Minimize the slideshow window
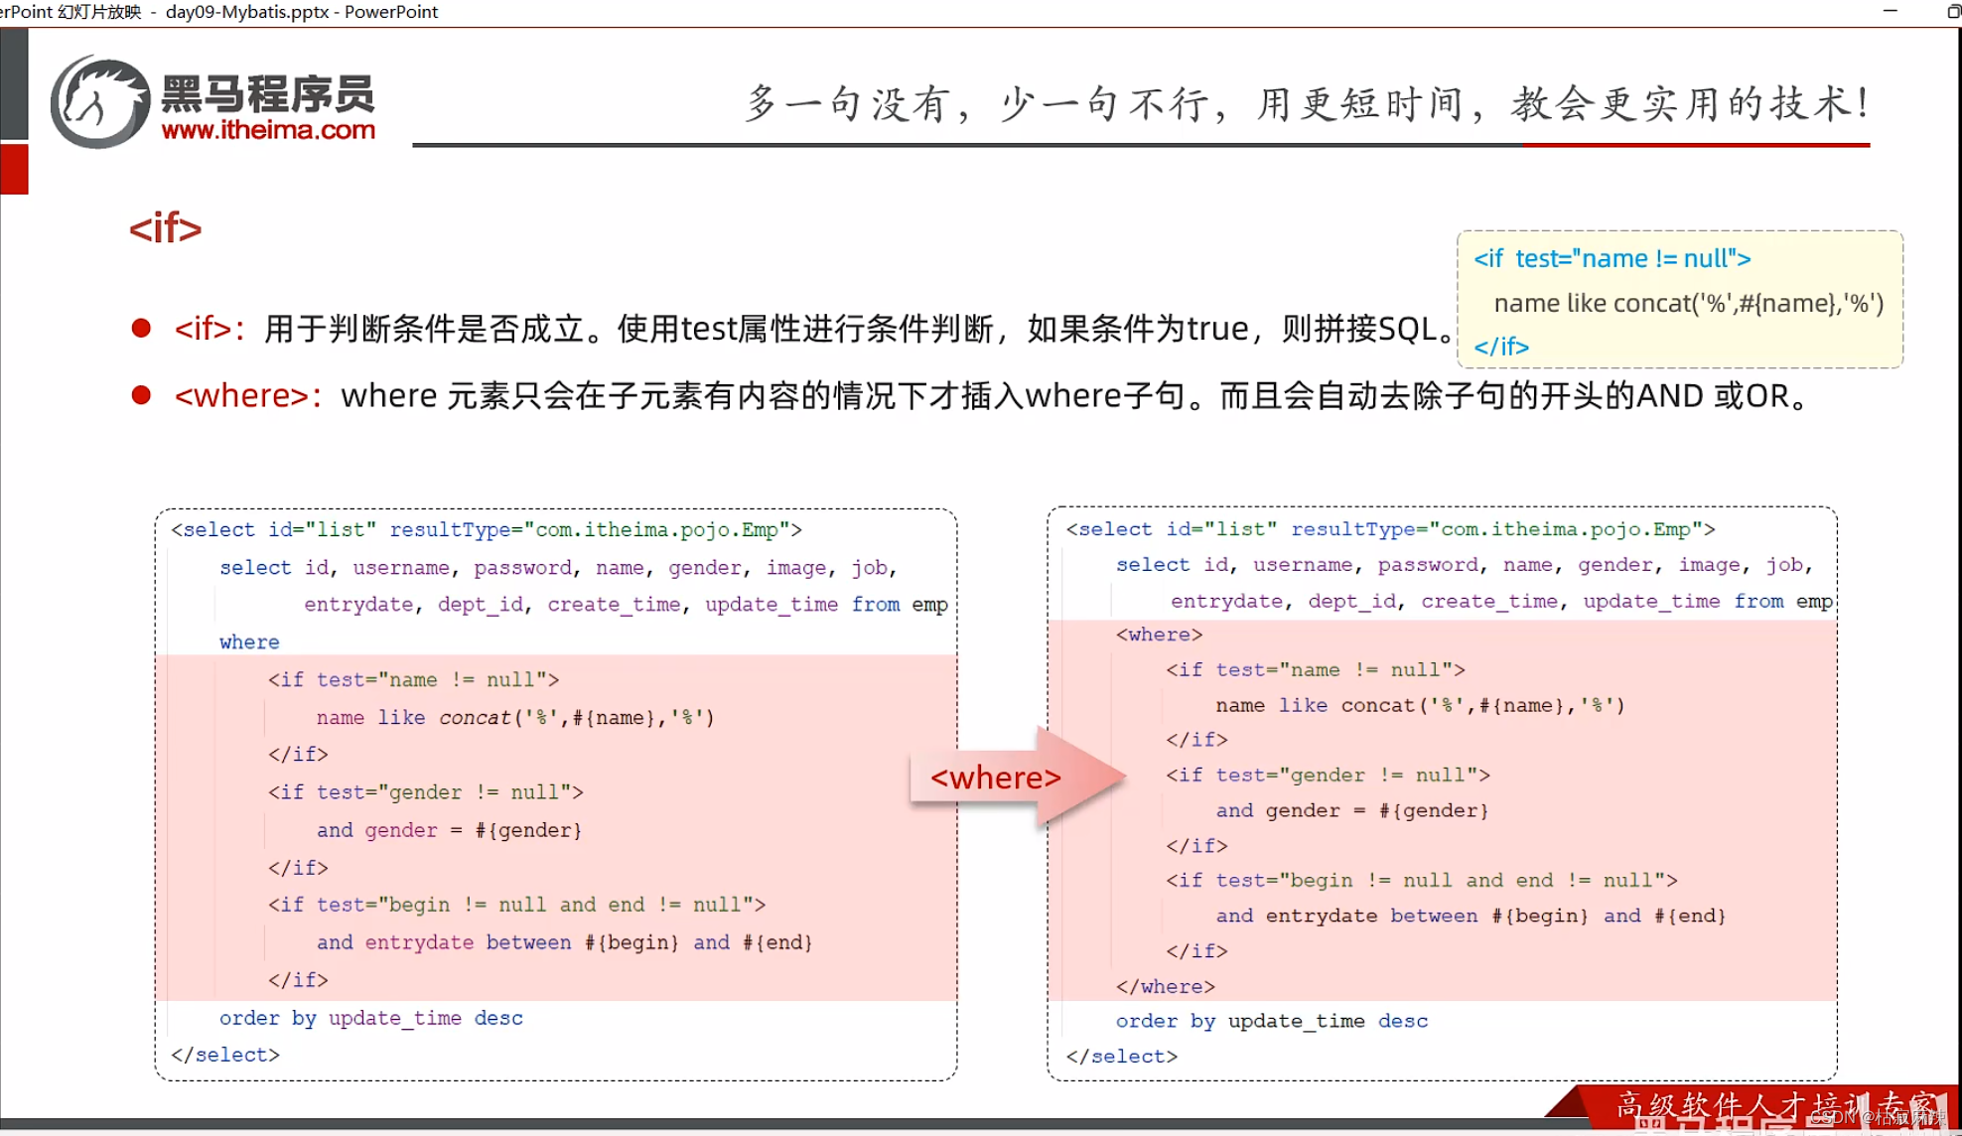This screenshot has height=1136, width=1962. point(1890,11)
